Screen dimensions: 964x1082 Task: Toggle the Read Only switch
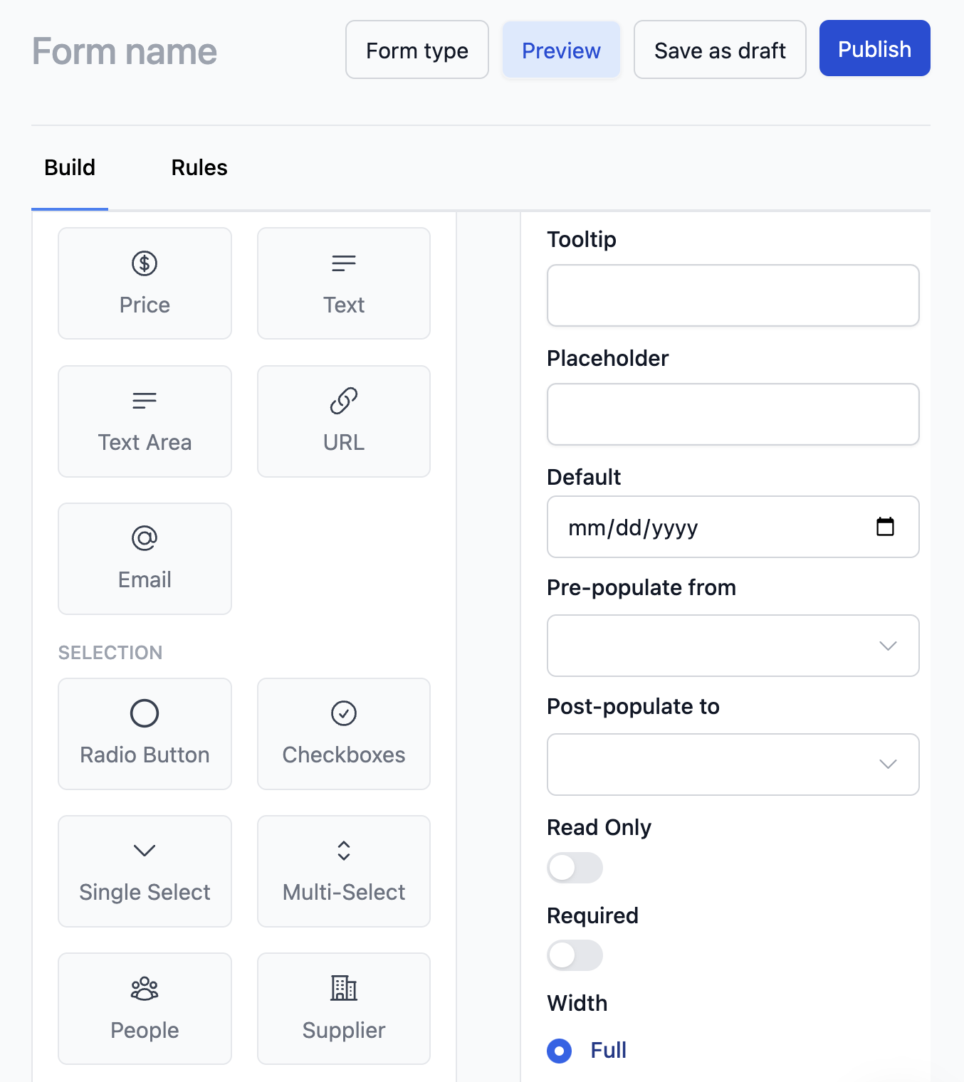tap(575, 868)
